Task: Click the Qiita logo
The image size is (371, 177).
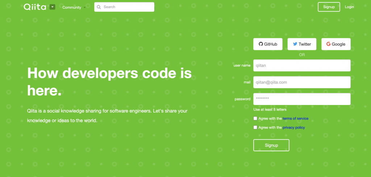Action: [35, 7]
